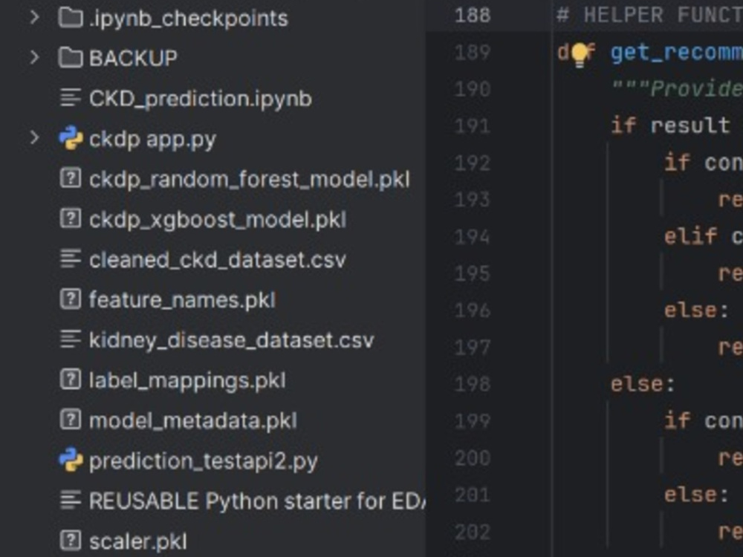Click the BACKUP folder icon

click(71, 58)
